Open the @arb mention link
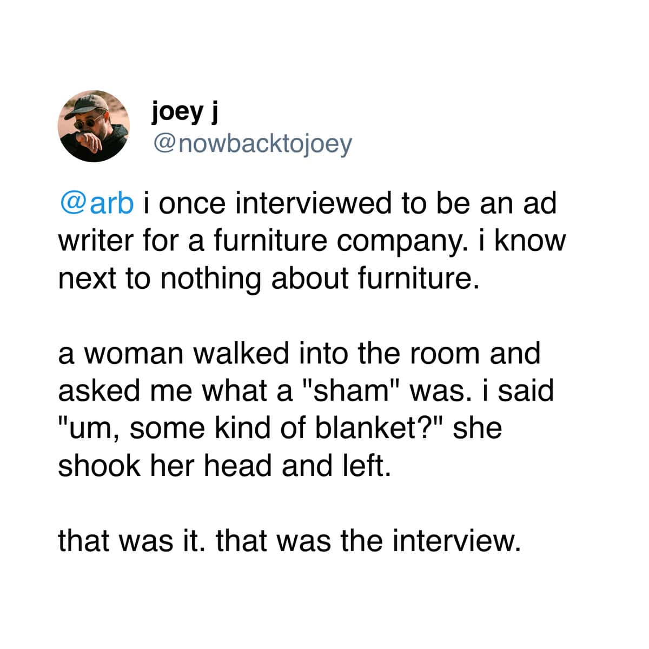 pyautogui.click(x=96, y=203)
